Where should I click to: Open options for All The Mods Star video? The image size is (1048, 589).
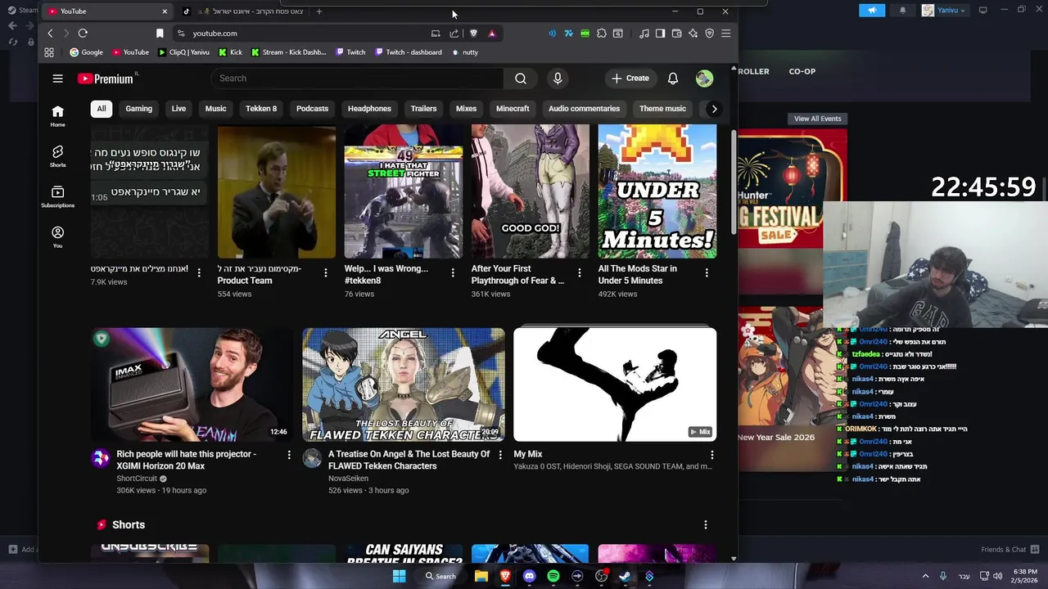click(x=707, y=272)
